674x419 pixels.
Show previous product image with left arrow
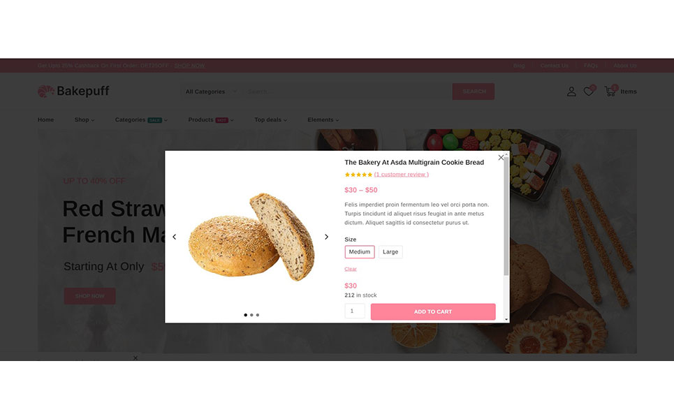tap(174, 237)
